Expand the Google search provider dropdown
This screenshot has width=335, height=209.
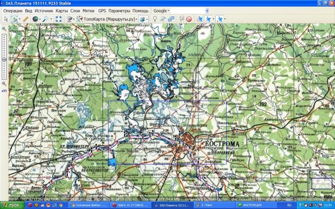point(161,10)
